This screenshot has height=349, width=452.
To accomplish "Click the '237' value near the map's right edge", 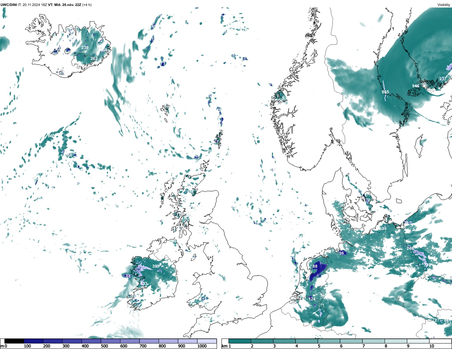I will [443, 79].
